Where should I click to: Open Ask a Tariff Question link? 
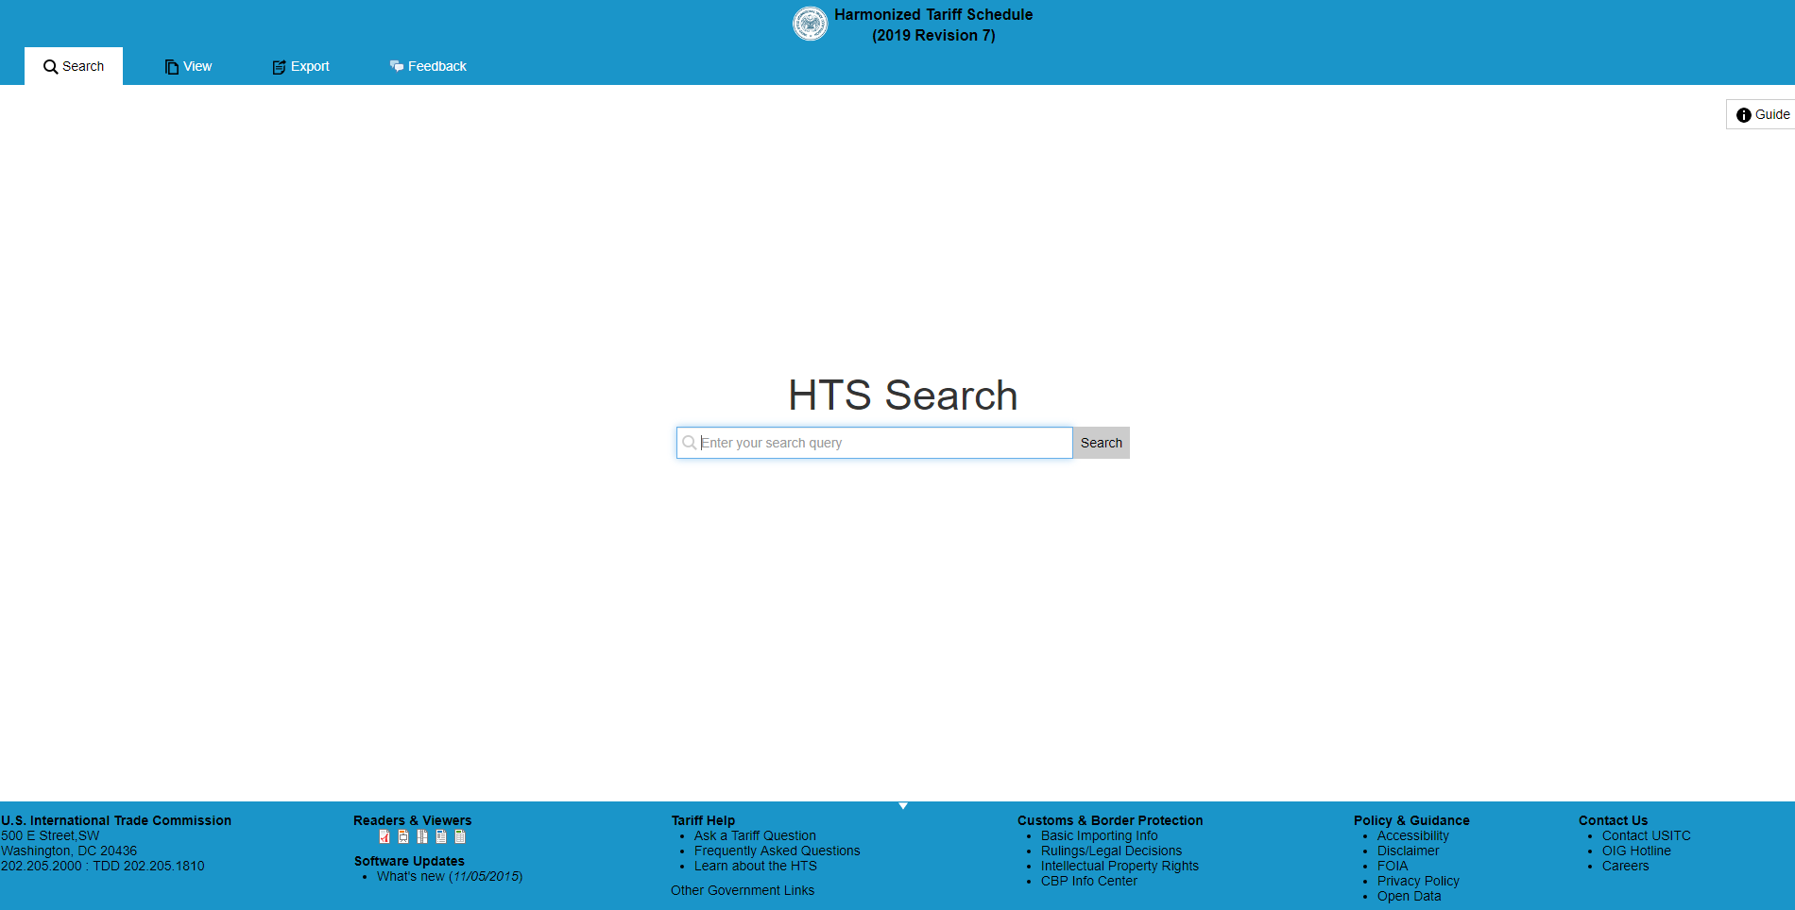755,835
